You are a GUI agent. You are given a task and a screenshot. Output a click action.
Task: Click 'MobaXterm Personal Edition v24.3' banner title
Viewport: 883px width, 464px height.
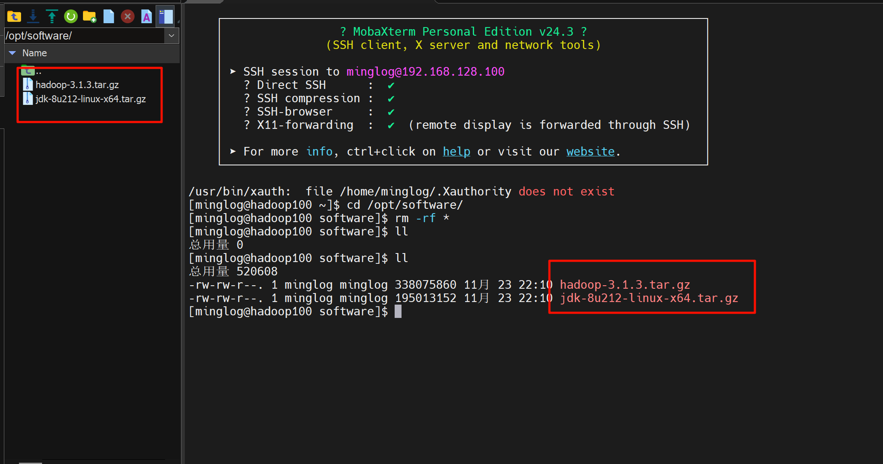click(463, 32)
